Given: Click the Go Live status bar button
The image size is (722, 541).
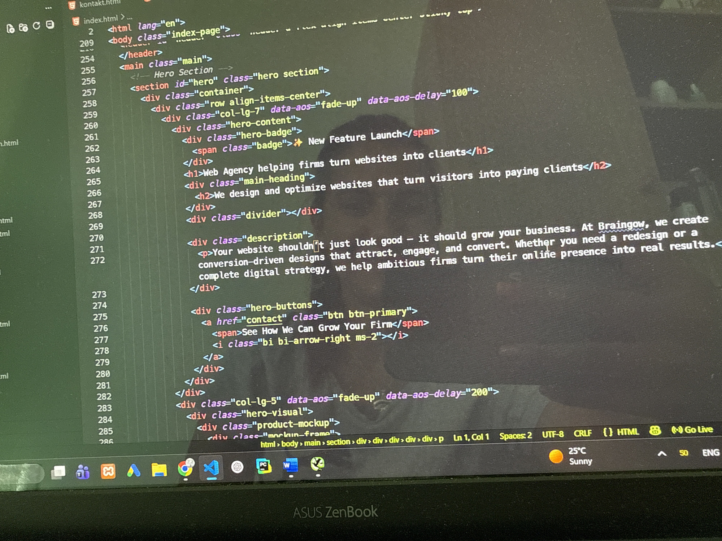Looking at the screenshot, I should click(692, 430).
